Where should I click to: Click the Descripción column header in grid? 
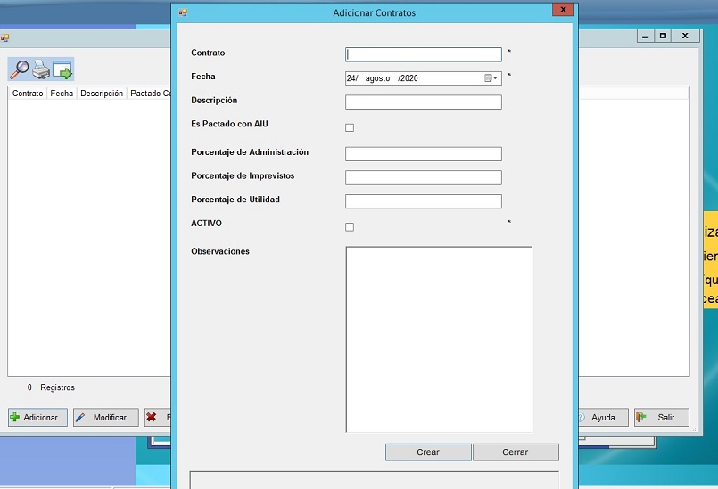pos(102,94)
